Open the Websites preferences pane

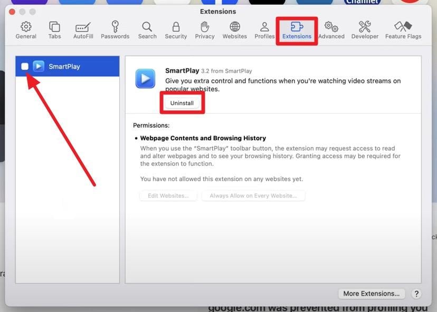[x=235, y=30]
